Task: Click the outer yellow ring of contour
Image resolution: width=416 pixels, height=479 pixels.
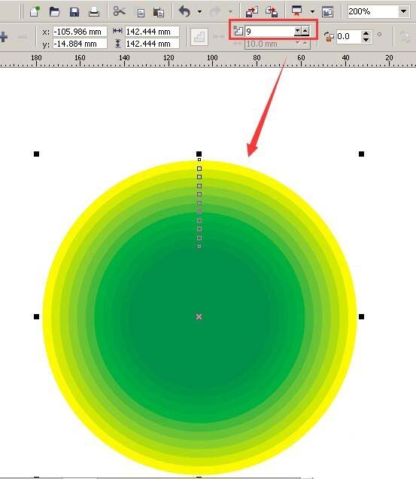Action: [x=47, y=318]
